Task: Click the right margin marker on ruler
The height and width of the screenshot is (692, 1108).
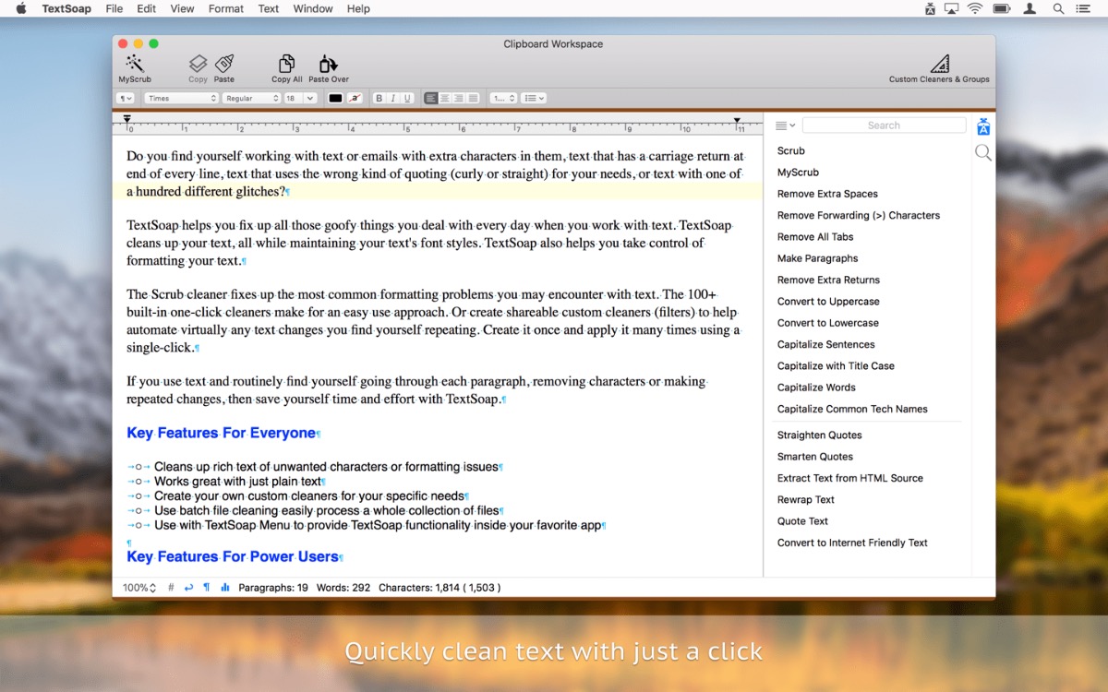Action: click(737, 120)
